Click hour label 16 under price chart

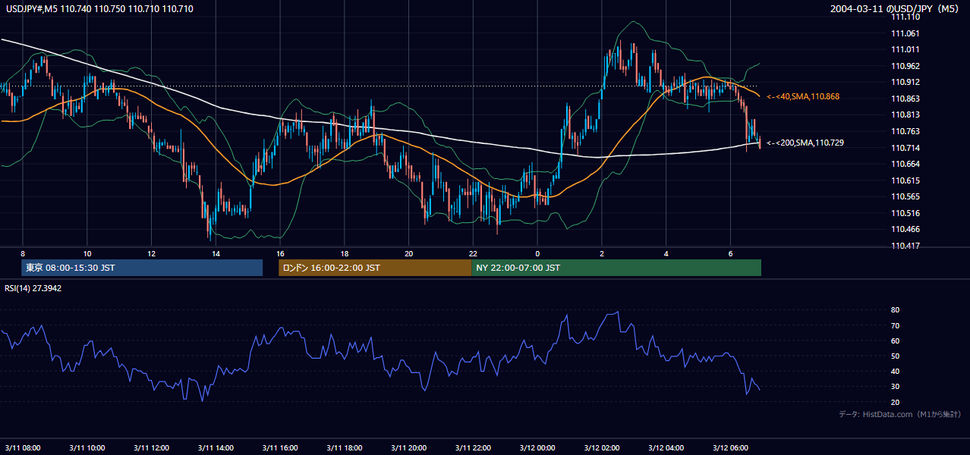pos(280,253)
